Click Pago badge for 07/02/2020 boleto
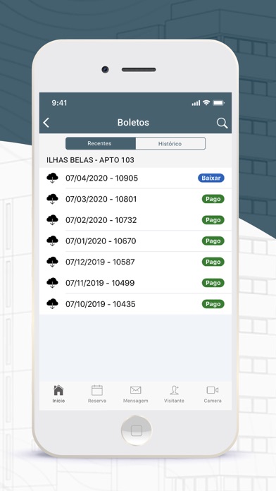 tap(213, 220)
